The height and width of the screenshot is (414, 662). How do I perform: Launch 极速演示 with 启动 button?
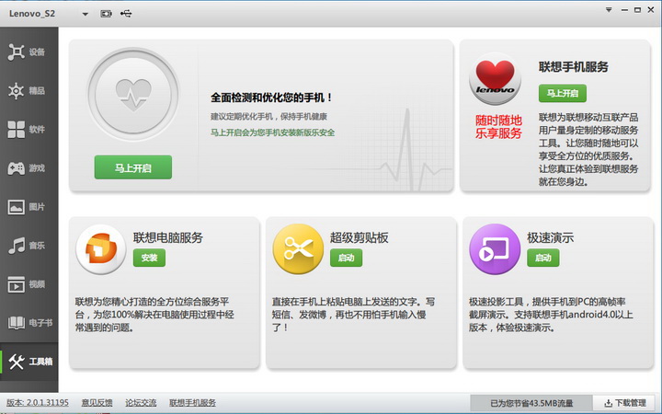(x=543, y=258)
